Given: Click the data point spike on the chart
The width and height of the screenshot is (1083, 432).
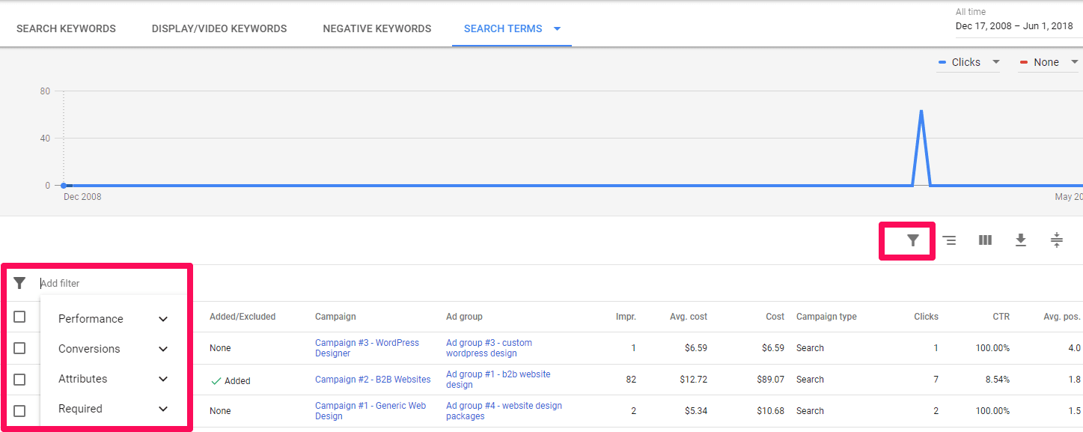Looking at the screenshot, I should coord(921,111).
